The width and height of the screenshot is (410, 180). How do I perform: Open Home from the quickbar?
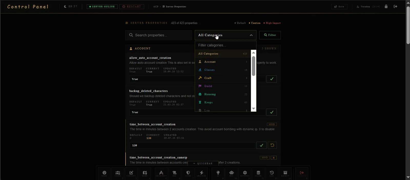pyautogui.click(x=104, y=174)
